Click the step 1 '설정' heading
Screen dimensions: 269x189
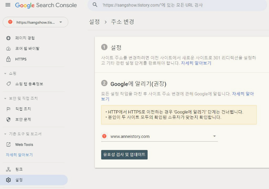116,47
